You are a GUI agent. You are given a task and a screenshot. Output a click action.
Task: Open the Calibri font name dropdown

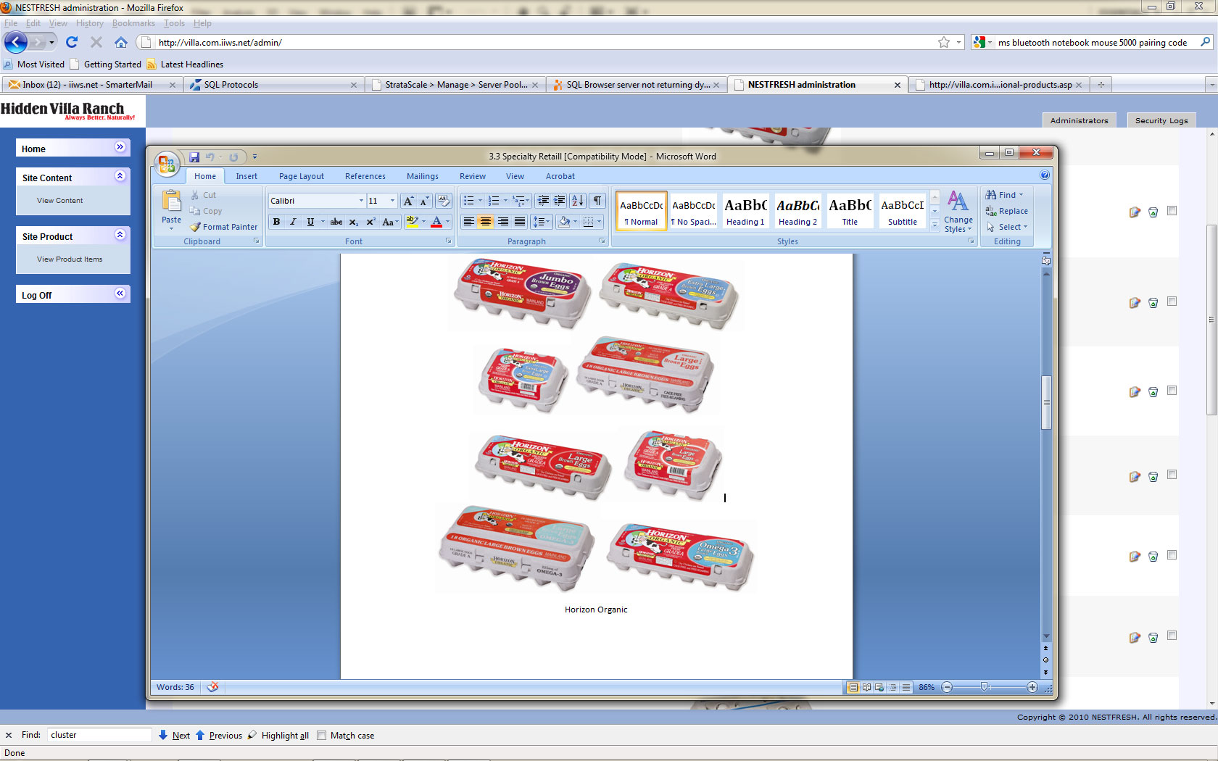[x=361, y=201]
